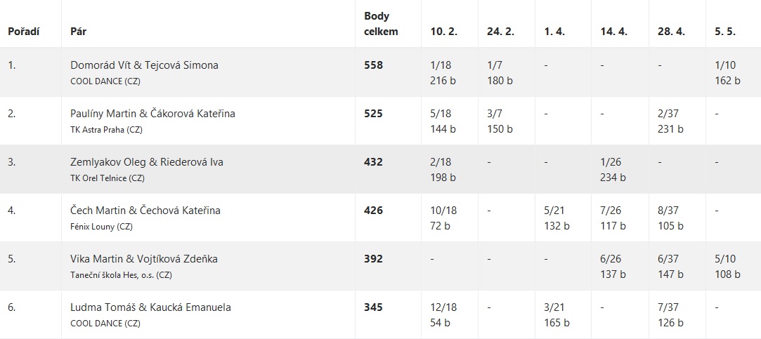Select the 1. 4. date column header
The image size is (761, 339).
coord(554,32)
